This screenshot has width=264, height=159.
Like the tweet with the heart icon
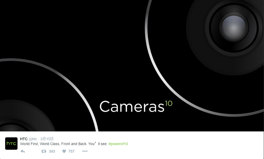tap(64, 151)
